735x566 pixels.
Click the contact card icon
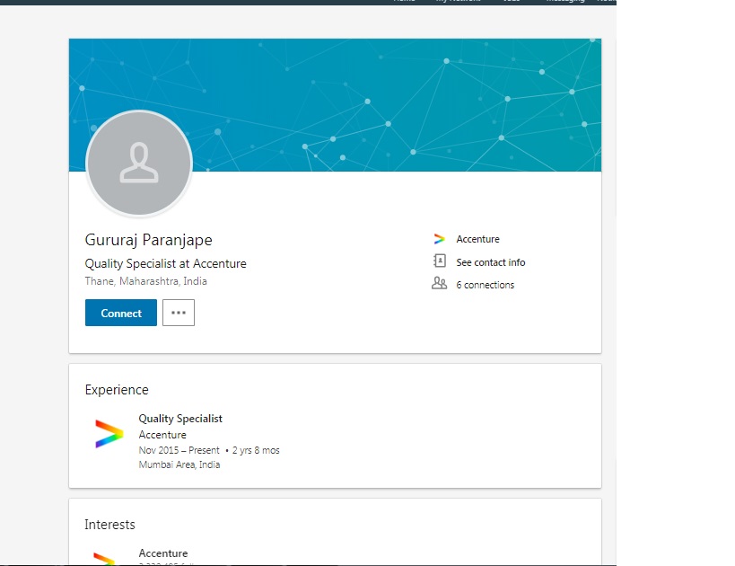(439, 261)
